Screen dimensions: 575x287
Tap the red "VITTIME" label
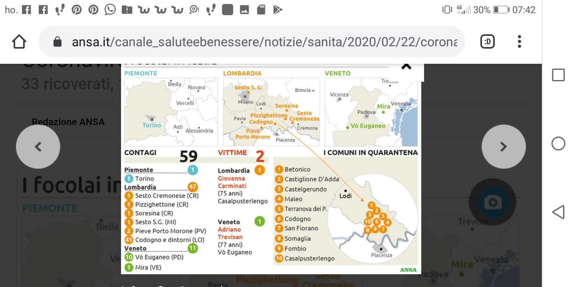coord(232,152)
